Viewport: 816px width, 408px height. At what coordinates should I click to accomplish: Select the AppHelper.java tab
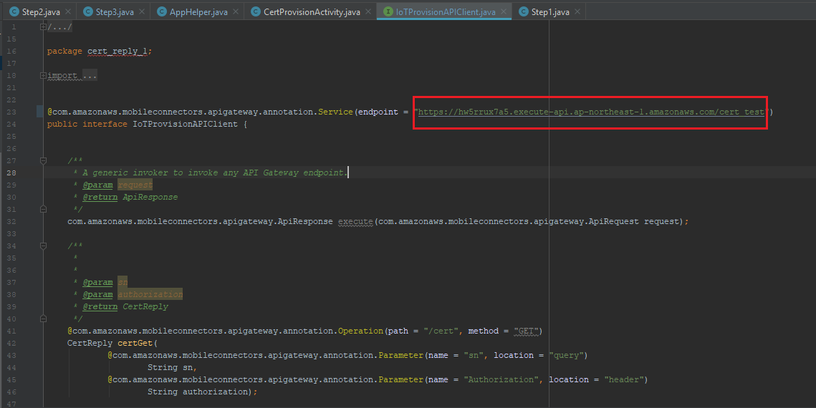pyautogui.click(x=198, y=11)
